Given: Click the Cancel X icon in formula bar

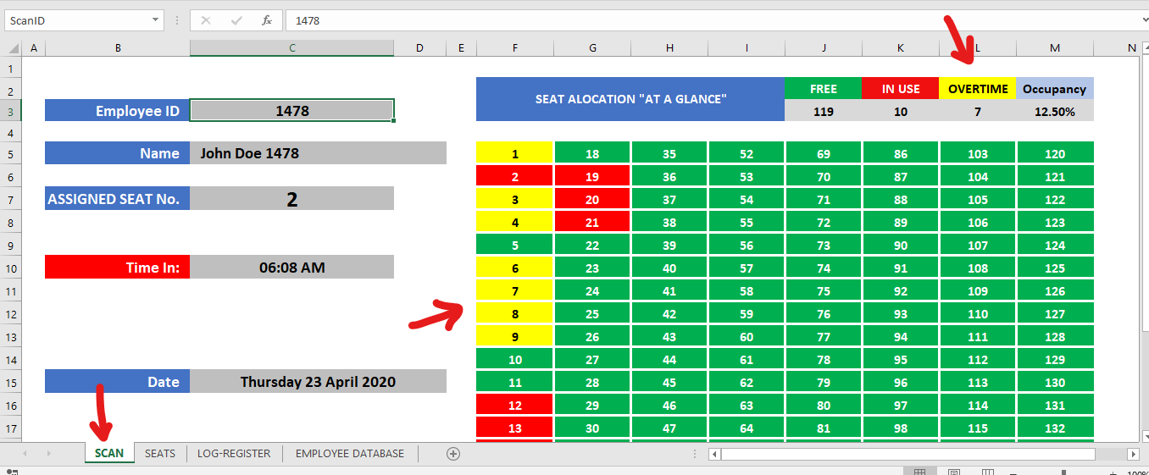Looking at the screenshot, I should coord(206,20).
